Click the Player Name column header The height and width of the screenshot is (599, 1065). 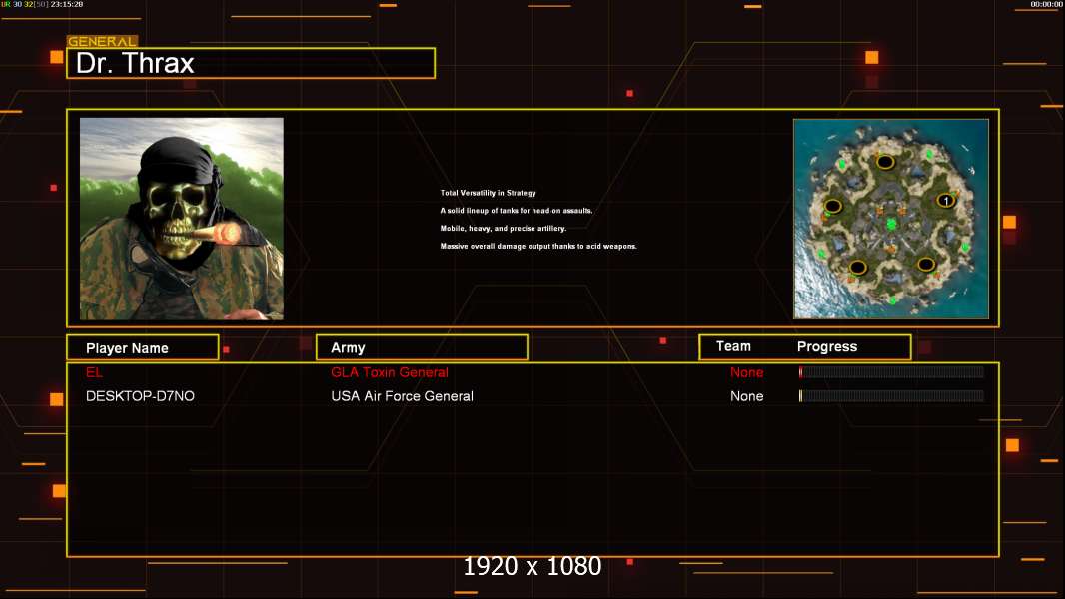click(143, 348)
